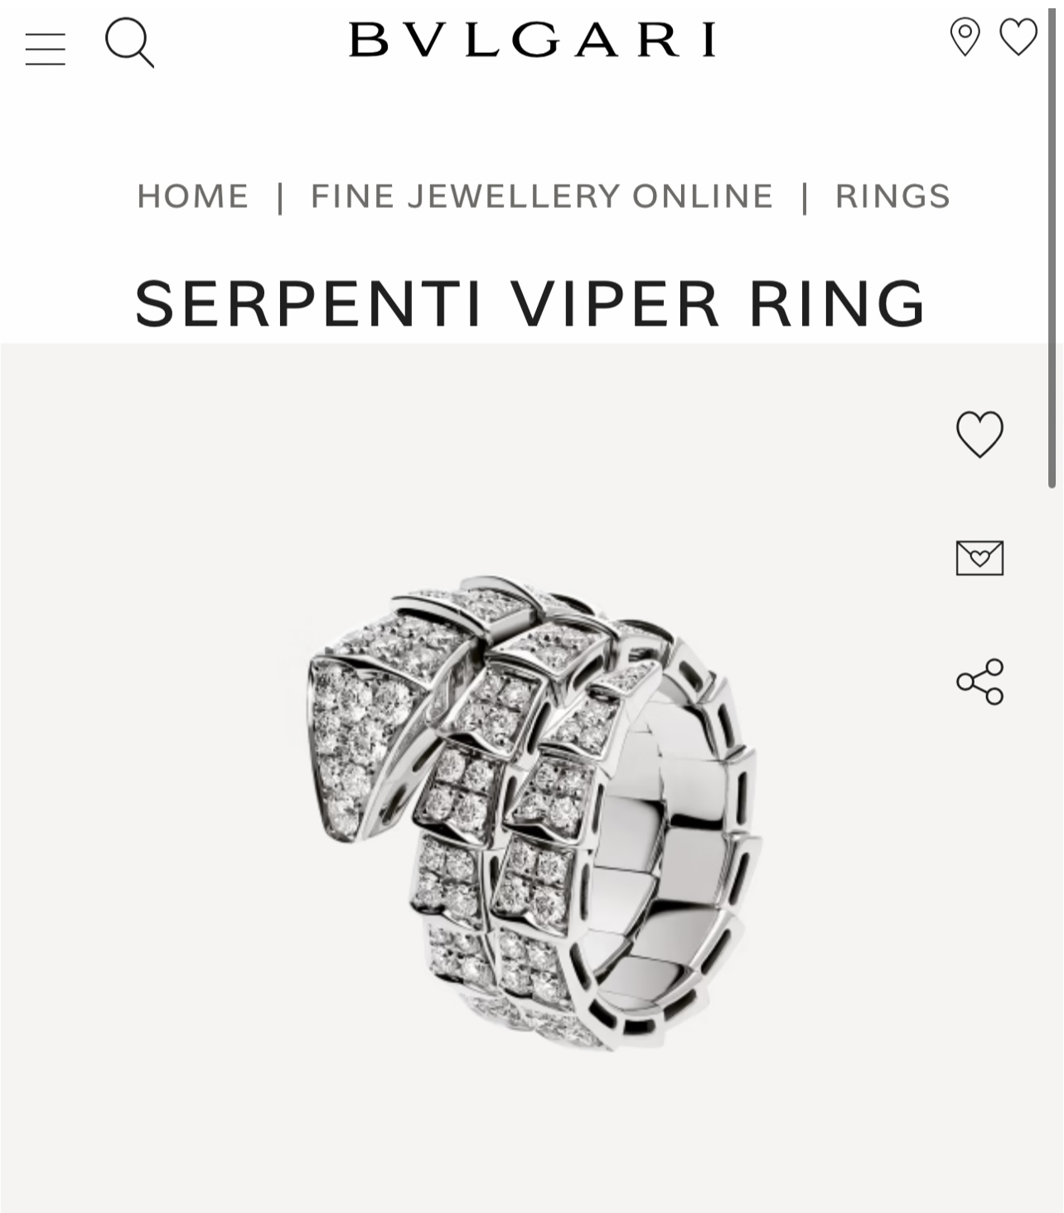Share this product via share icon
The width and height of the screenshot is (1064, 1213).
(979, 682)
